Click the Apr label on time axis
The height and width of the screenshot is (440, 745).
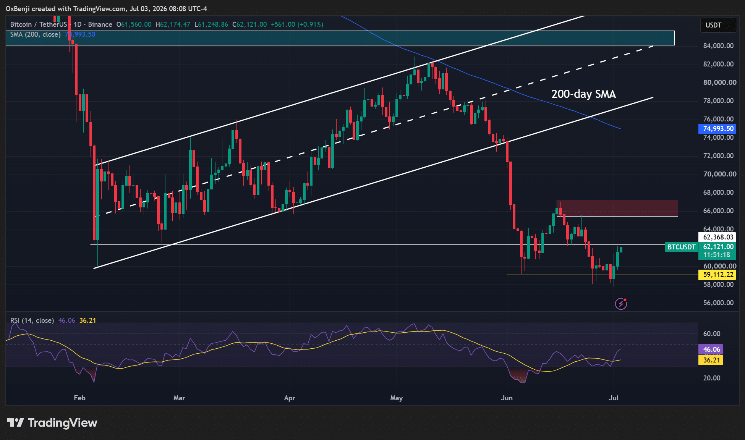[x=290, y=398]
